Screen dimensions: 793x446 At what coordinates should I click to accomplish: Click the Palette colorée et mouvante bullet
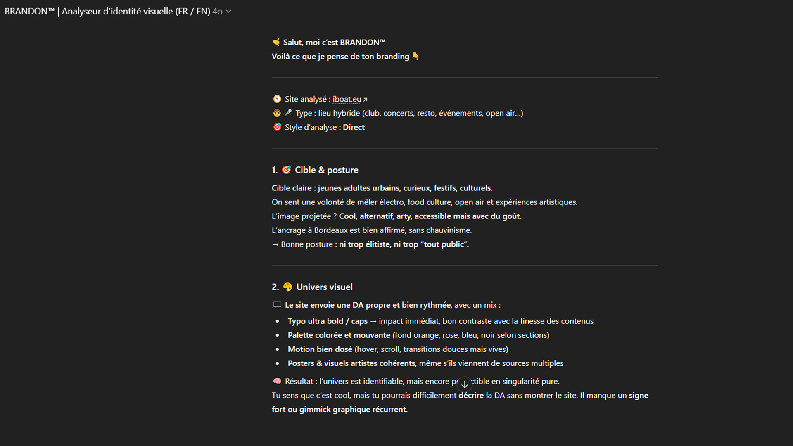pos(339,335)
